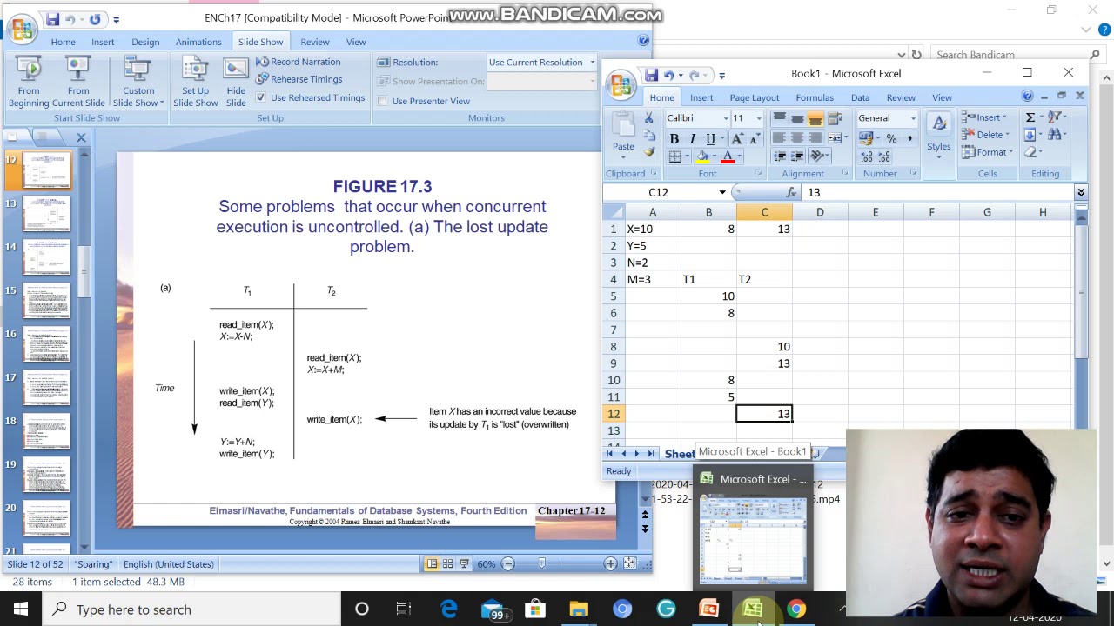
Task: Click the Insert Function fx button
Action: coord(791,193)
